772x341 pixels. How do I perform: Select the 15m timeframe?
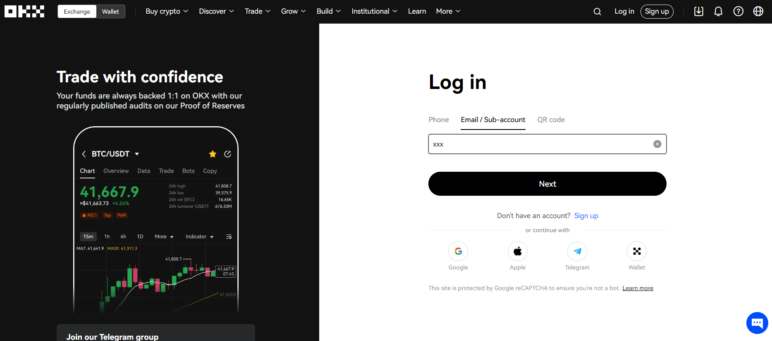[x=88, y=237]
